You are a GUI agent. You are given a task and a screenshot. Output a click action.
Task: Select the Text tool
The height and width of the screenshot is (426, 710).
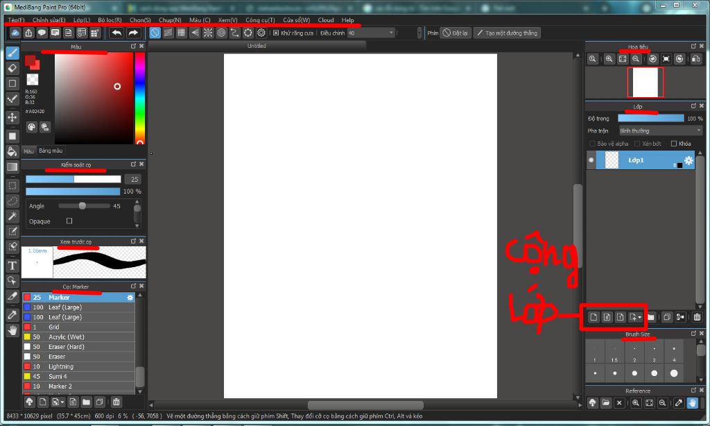tap(12, 266)
